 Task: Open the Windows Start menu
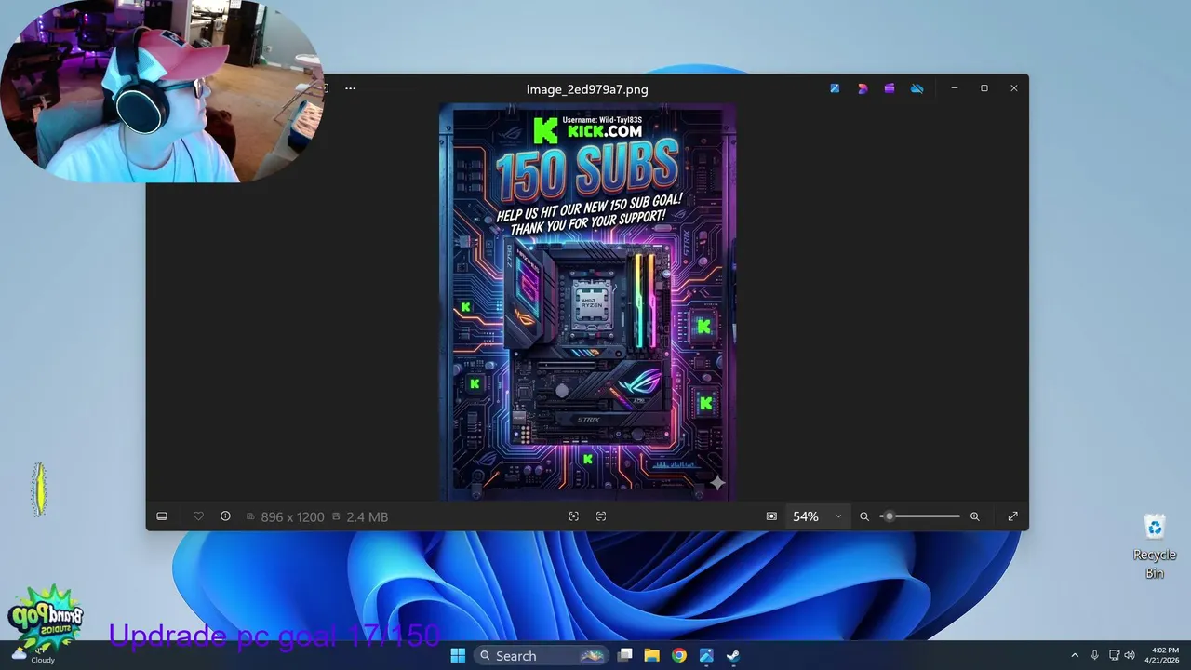tap(458, 655)
